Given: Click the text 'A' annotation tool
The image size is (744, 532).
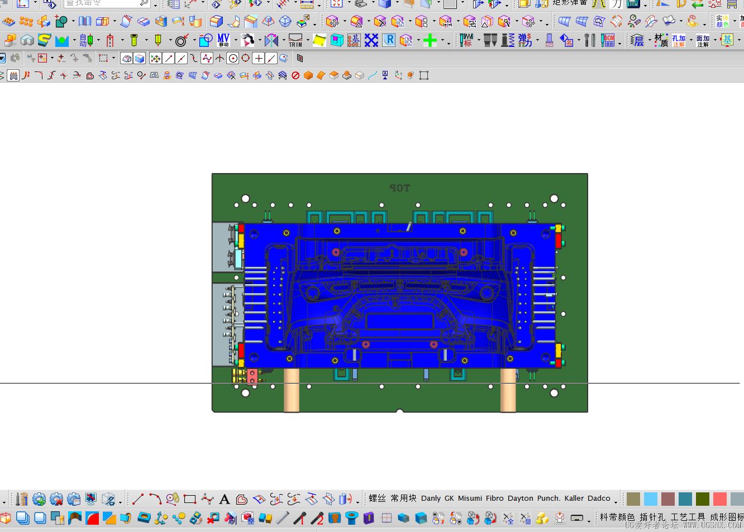Looking at the screenshot, I should (225, 499).
